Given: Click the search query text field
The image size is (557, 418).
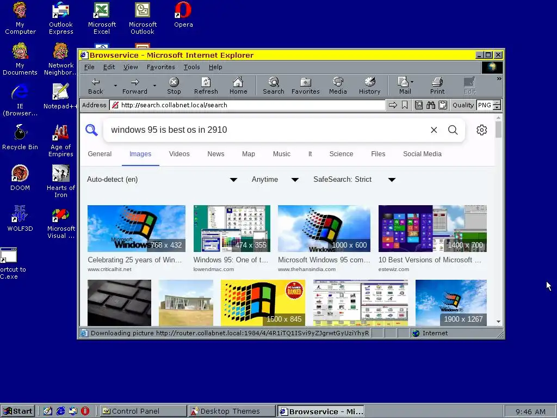Looking at the screenshot, I should pos(267,130).
